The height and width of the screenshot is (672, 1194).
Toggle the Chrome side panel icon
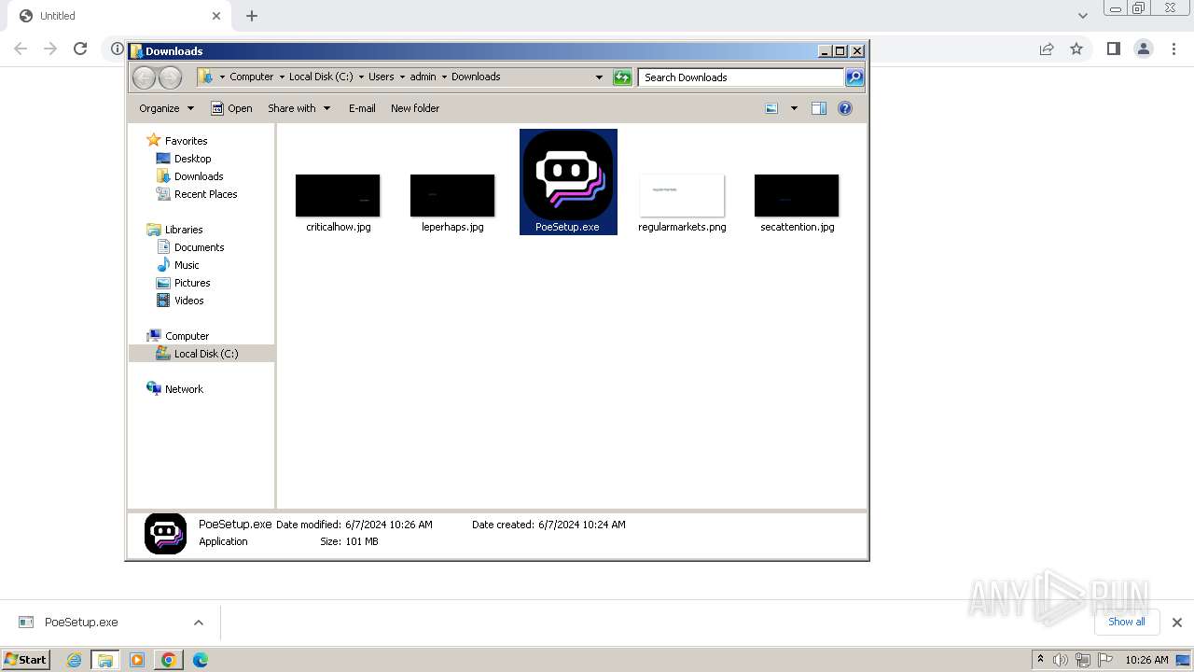[x=1113, y=49]
